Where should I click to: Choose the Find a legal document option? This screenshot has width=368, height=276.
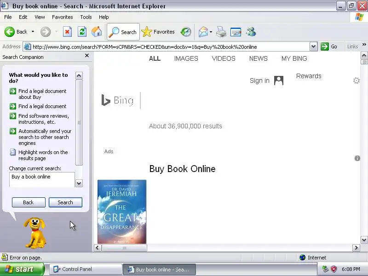pos(42,106)
